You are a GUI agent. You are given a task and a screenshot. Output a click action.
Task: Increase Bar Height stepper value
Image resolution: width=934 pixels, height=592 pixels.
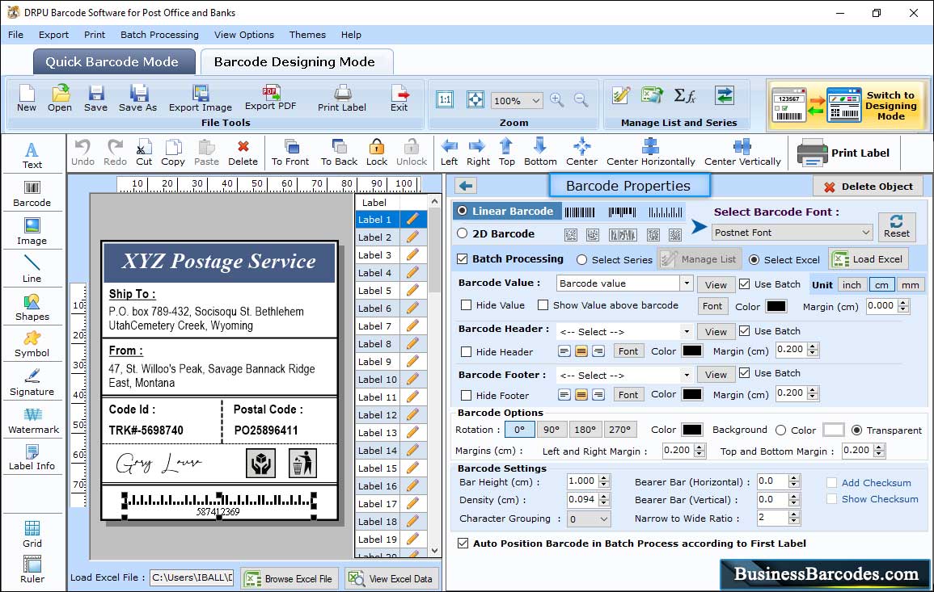604,478
